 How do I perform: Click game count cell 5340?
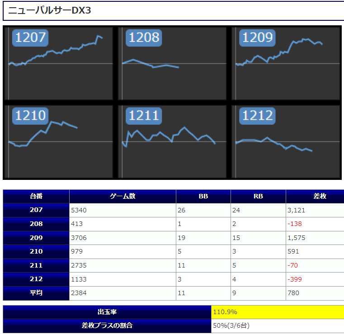pos(123,210)
